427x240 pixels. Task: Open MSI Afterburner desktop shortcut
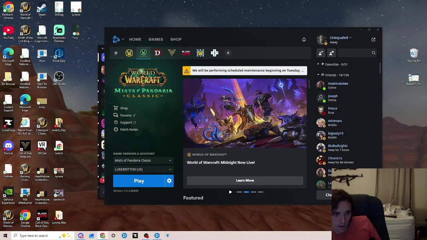pyautogui.click(x=25, y=196)
